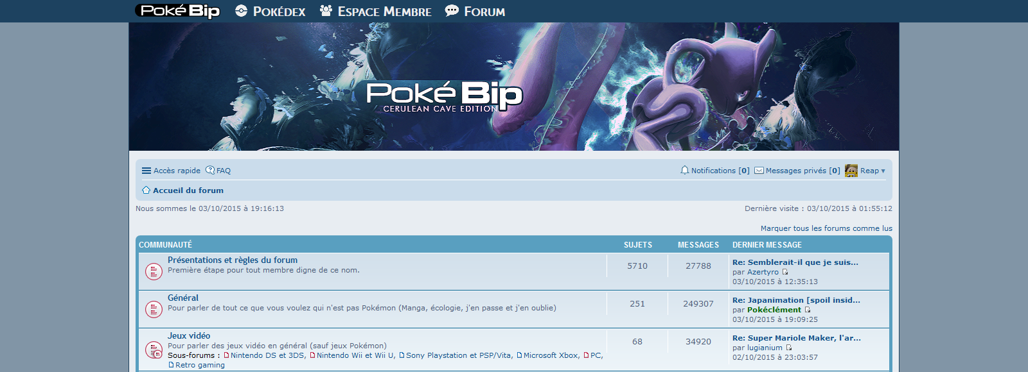Click the 'Nous sommes le 03/10/2015' date text

[209, 208]
